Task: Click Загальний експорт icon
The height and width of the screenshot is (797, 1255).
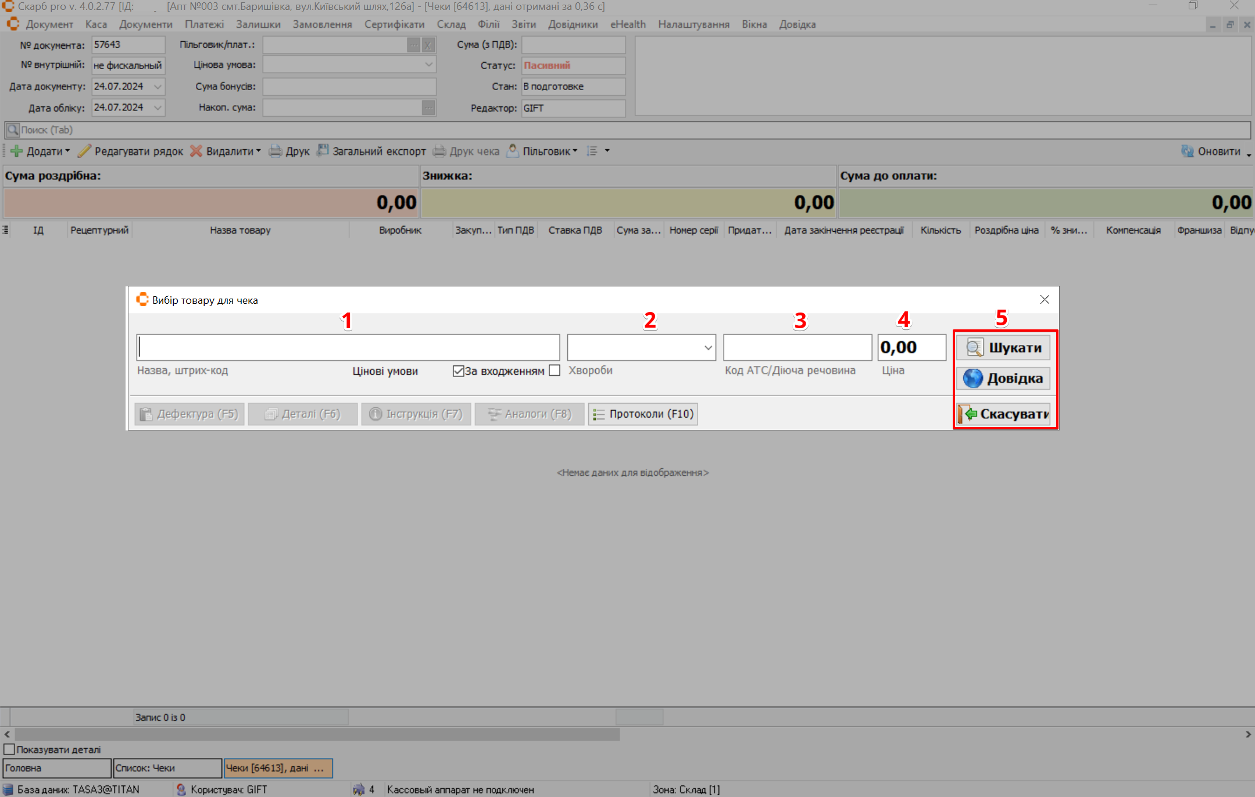Action: point(323,151)
